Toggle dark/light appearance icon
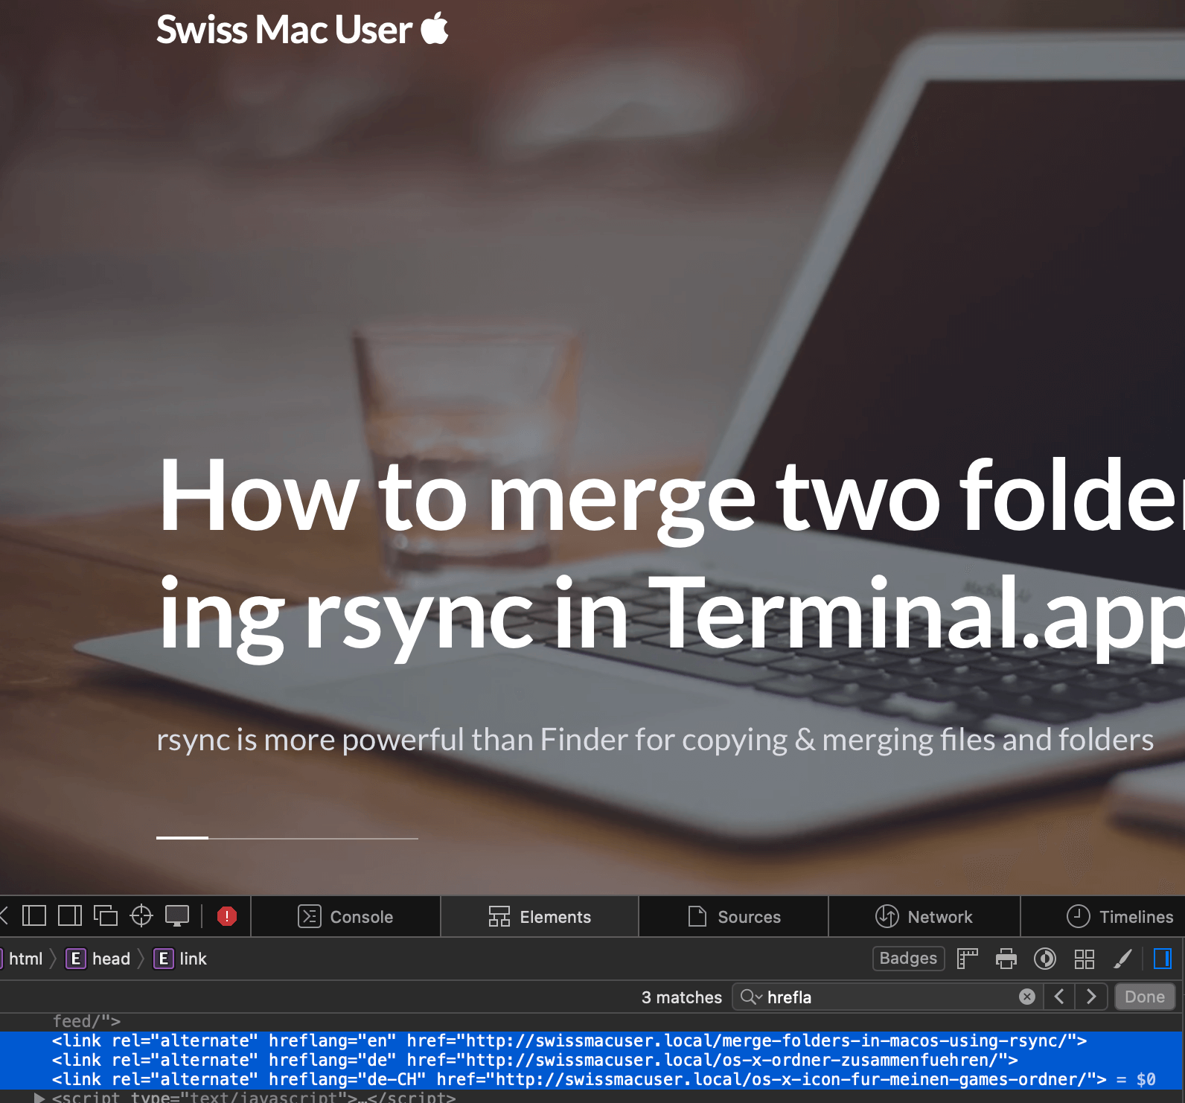Screen dimensions: 1185x1103 [1045, 959]
